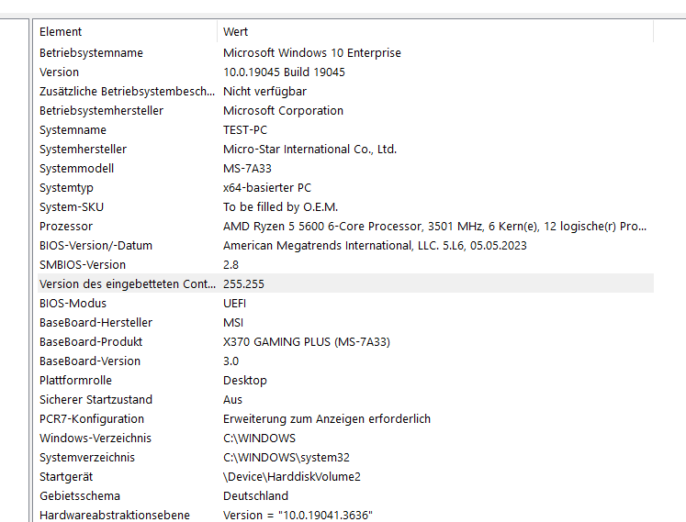Select the BIOS-Version/-Datum row label
This screenshot has height=522, width=686.
(x=96, y=245)
